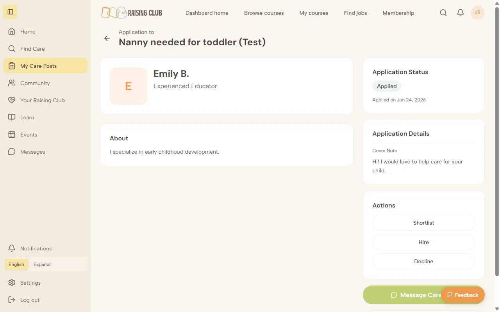Decline this application

(424, 261)
